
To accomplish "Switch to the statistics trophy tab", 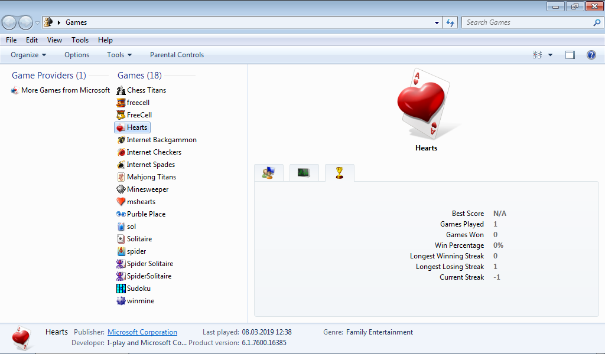I will click(340, 172).
